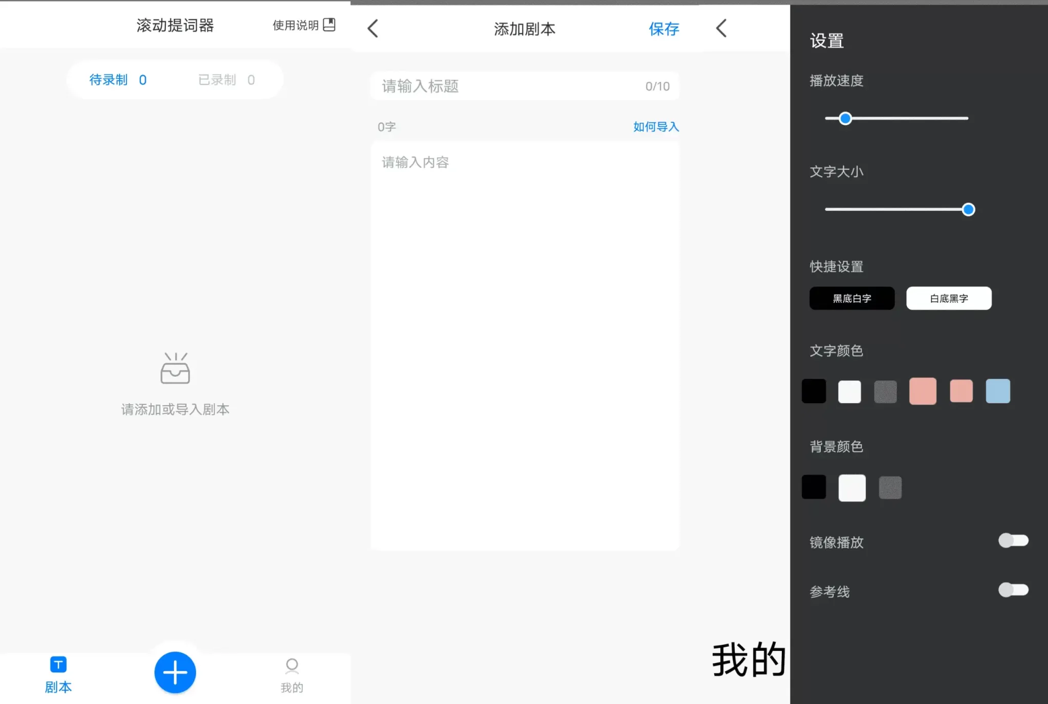Apply the 白底黑字 quick setting

[948, 298]
